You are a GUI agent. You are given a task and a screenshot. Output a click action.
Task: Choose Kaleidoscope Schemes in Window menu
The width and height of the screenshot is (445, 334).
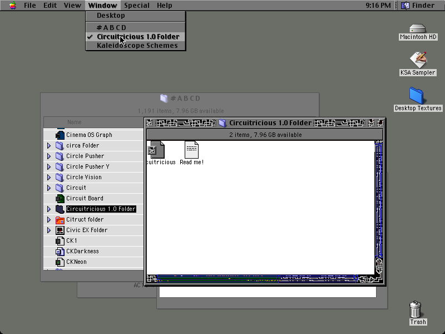136,46
